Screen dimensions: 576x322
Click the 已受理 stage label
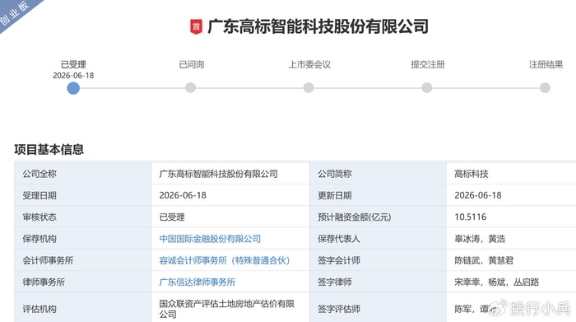pyautogui.click(x=73, y=65)
